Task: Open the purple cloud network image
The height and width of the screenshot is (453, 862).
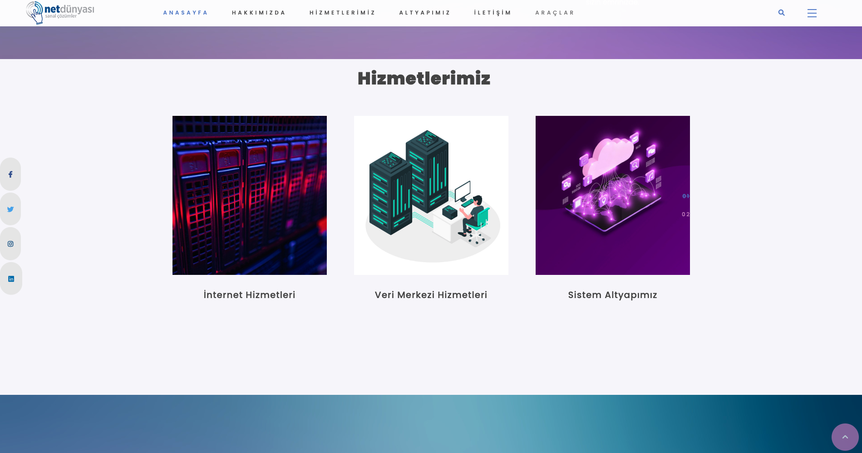Action: click(613, 195)
